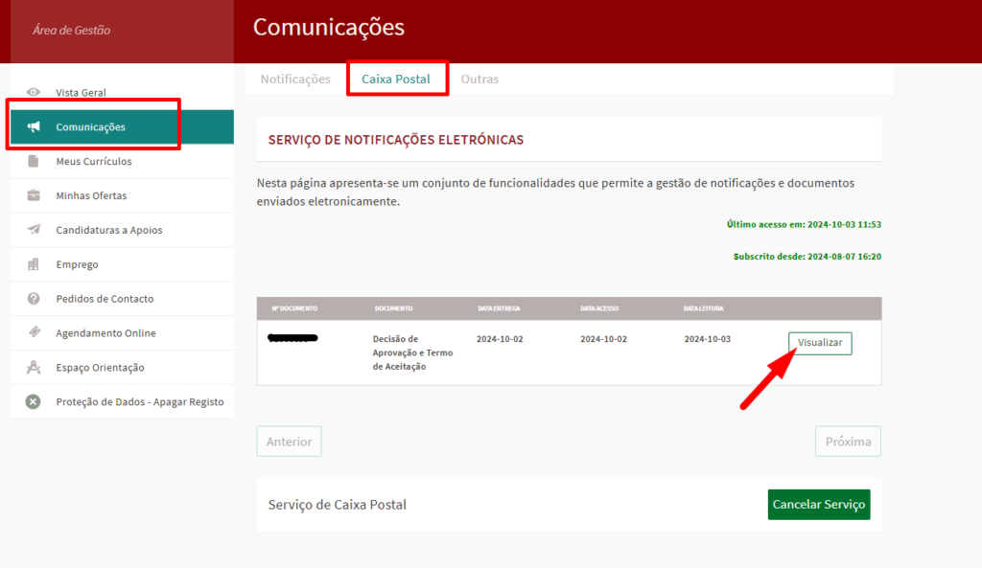Click the megaphone icon for Comunicações
Image resolution: width=982 pixels, height=568 pixels.
(x=34, y=127)
